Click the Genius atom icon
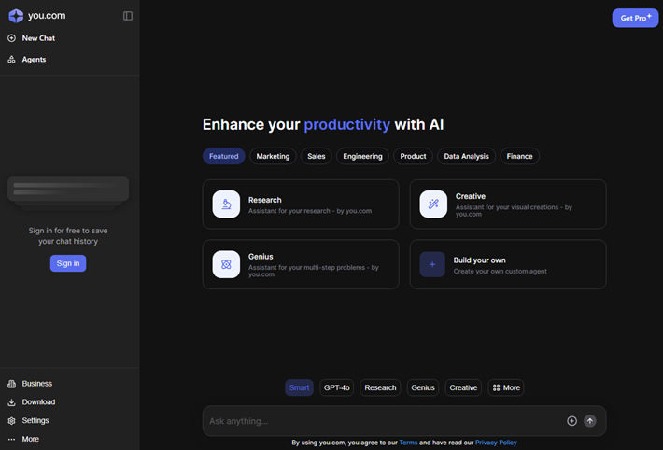This screenshot has height=450, width=663. point(226,264)
